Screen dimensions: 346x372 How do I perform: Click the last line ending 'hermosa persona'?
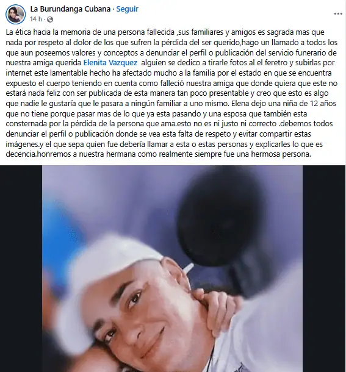(x=159, y=154)
